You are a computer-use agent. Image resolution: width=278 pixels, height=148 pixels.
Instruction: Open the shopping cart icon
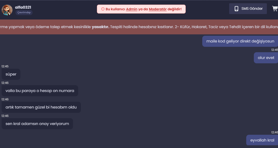275,8
